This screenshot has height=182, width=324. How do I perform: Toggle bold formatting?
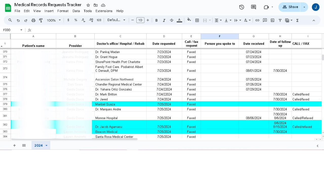156,20
